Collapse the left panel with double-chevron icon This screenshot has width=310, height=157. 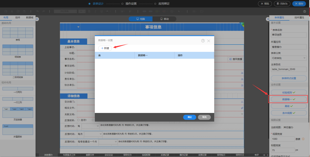point(37,19)
